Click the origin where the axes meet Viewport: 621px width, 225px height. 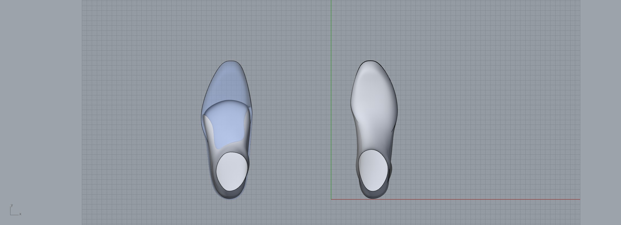(x=331, y=199)
